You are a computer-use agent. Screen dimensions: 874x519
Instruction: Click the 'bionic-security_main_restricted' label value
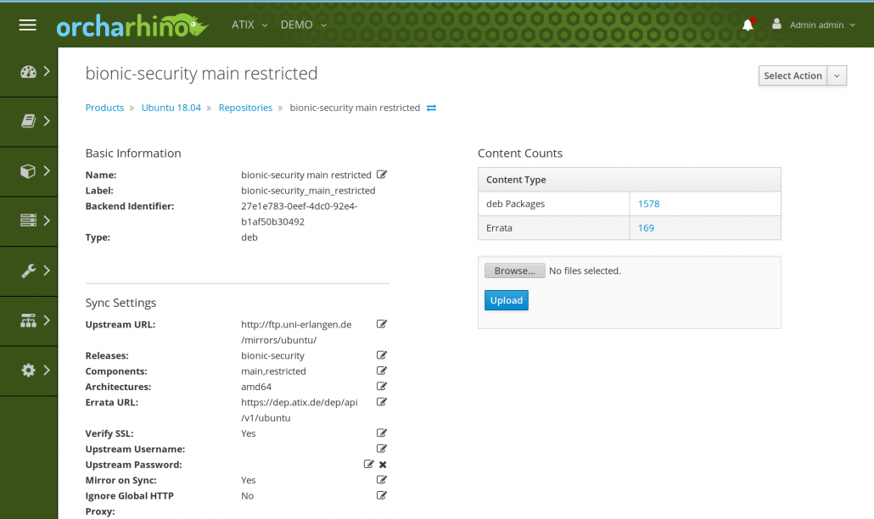click(x=308, y=191)
